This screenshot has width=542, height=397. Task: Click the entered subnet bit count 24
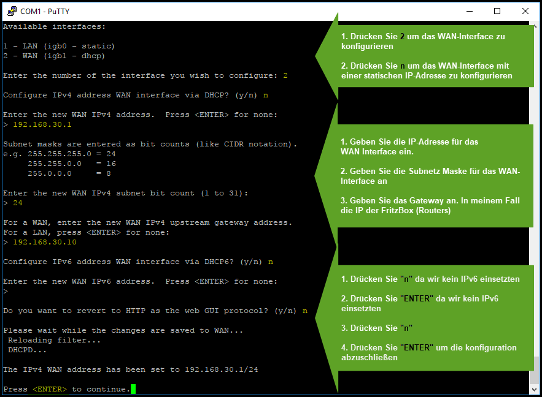pos(17,203)
